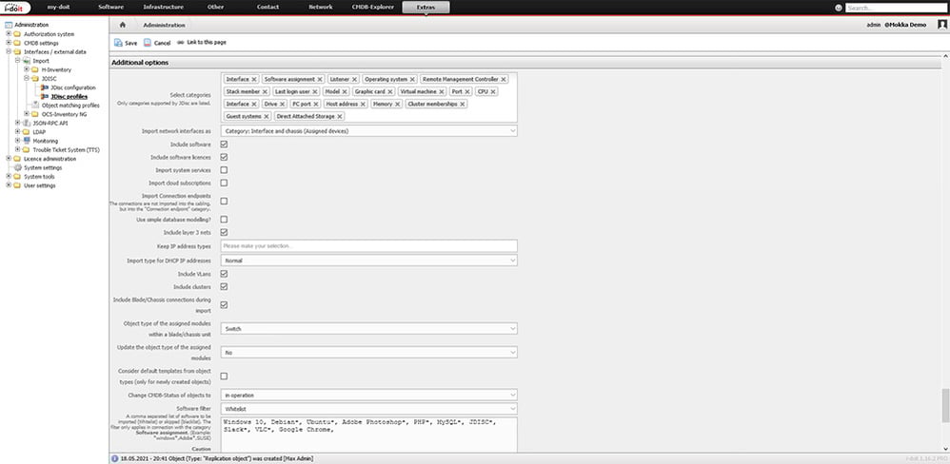This screenshot has height=464, width=950.
Task: Enable Import cloud subscriptions checkbox
Action: tap(224, 183)
